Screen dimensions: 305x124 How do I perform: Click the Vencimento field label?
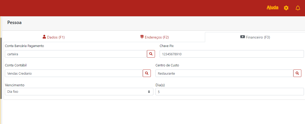15,85
